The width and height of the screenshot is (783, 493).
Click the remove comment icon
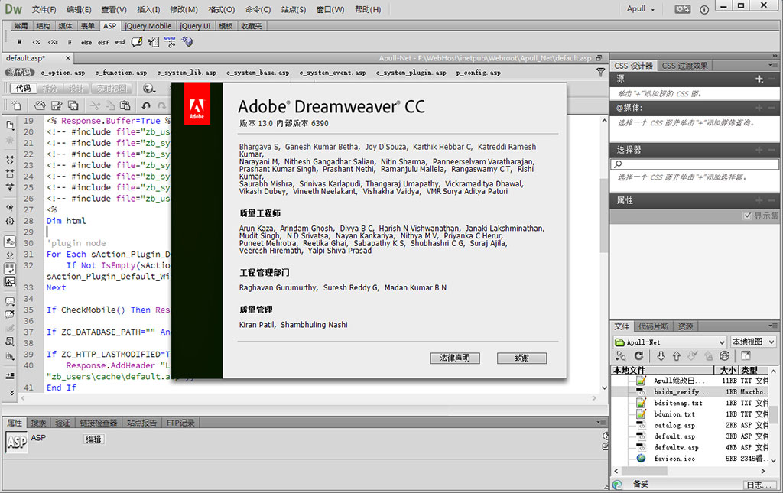tap(10, 315)
